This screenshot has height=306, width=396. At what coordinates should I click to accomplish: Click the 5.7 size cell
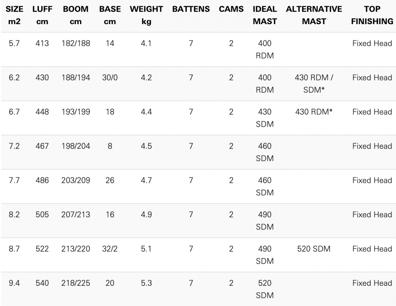14,44
